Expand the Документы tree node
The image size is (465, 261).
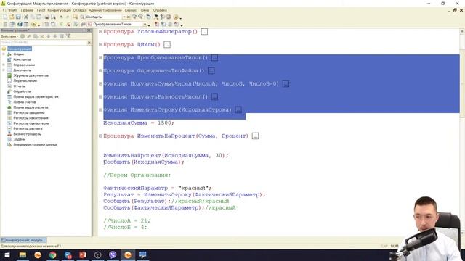(x=4, y=70)
